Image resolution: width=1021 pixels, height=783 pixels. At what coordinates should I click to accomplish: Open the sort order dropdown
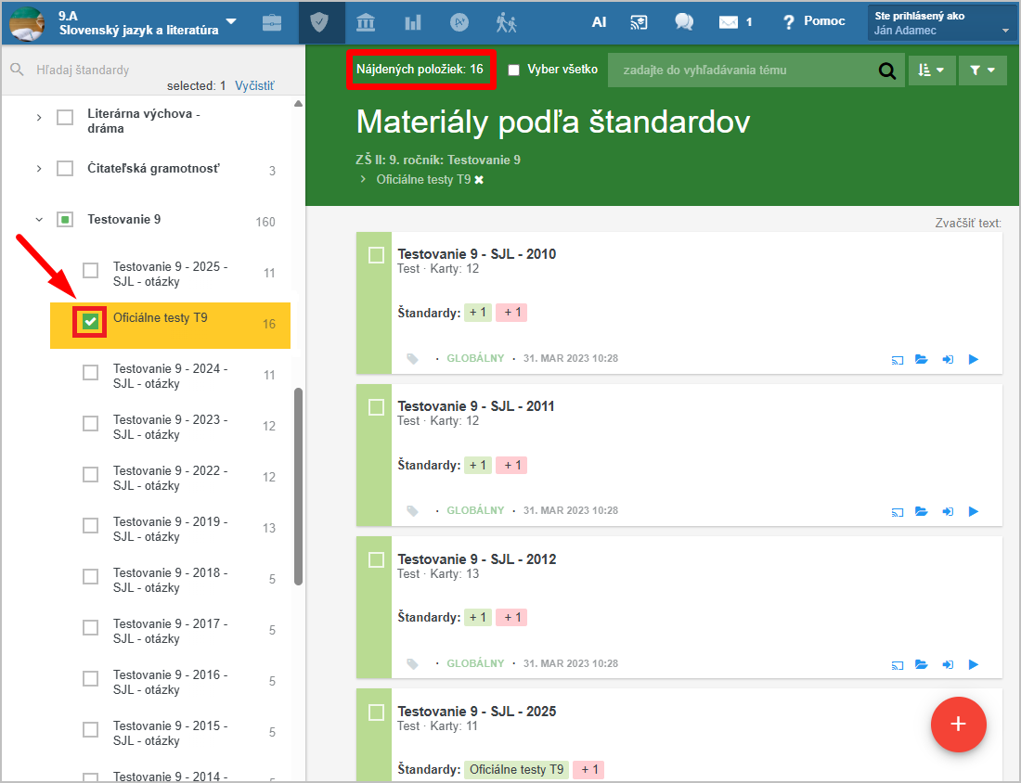click(x=931, y=71)
